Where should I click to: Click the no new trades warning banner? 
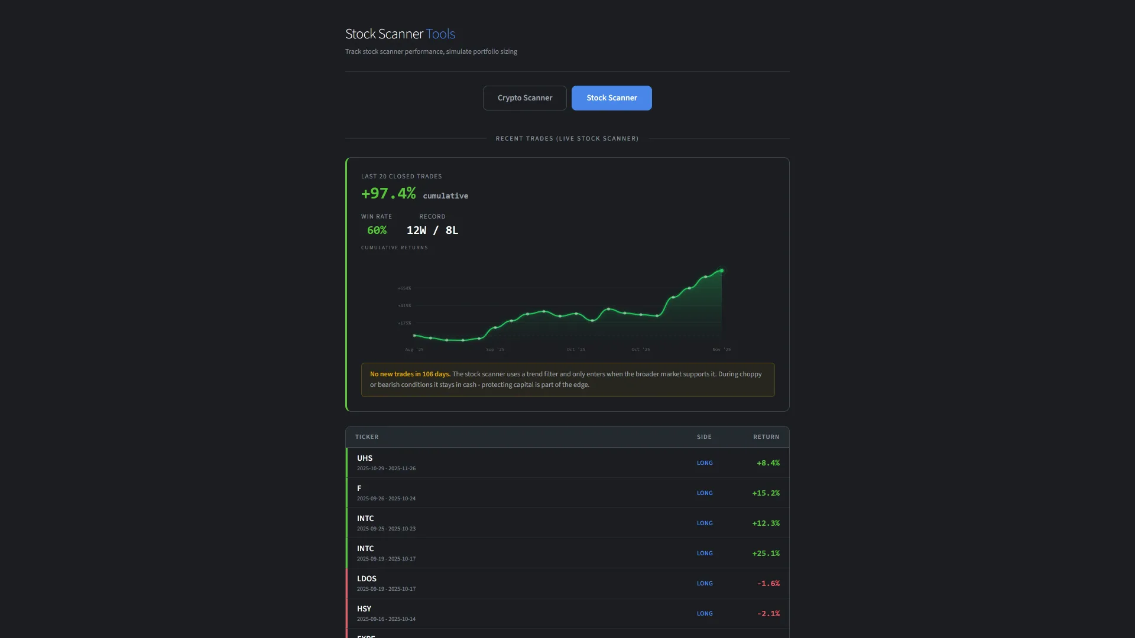pos(567,380)
